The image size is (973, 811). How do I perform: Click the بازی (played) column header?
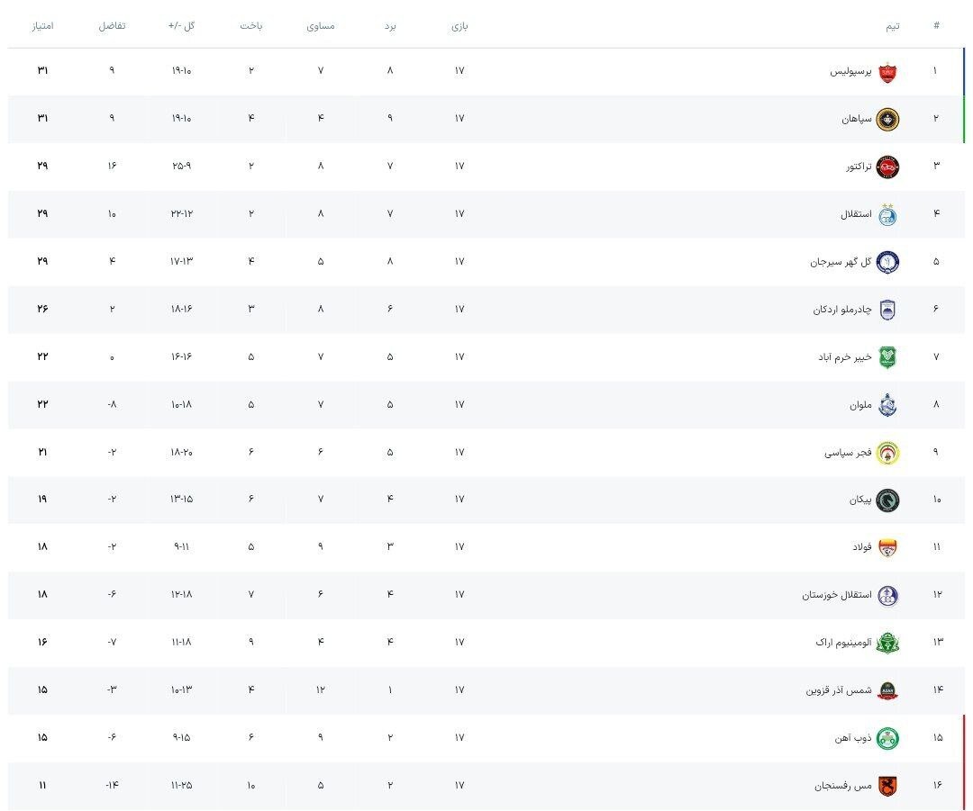pyautogui.click(x=459, y=26)
